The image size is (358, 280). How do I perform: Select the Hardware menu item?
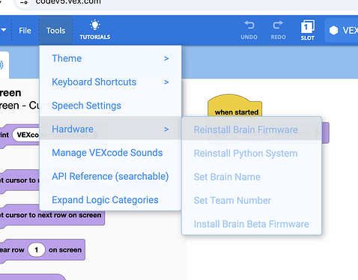[x=110, y=129]
